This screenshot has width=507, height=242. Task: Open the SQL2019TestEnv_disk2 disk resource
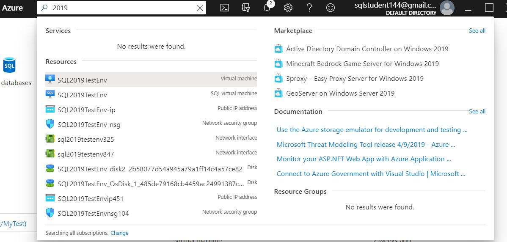point(150,169)
